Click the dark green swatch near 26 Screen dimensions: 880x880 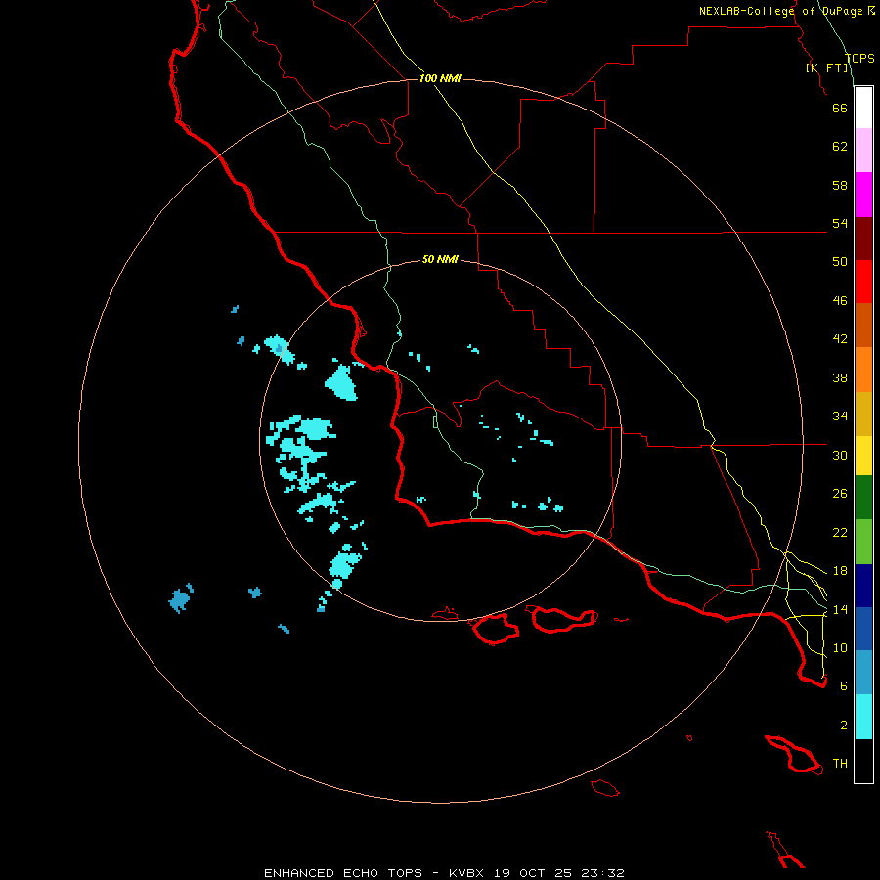point(863,498)
